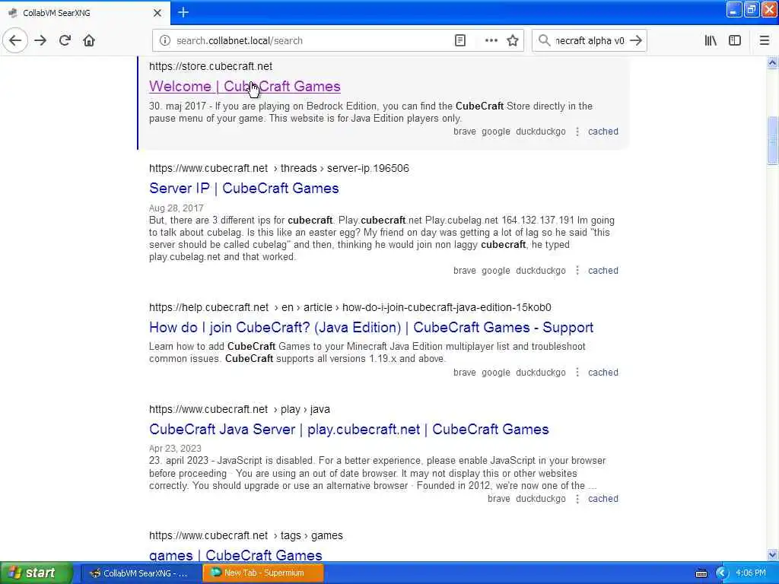Show site information for search.collabnet.local
The width and height of the screenshot is (779, 584).
click(165, 41)
